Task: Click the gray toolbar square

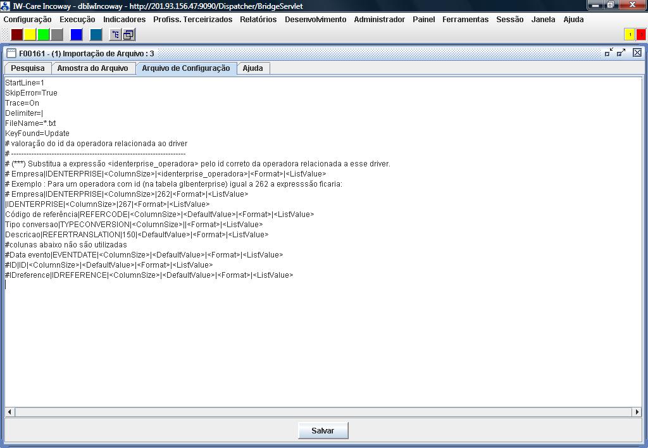Action: (x=57, y=34)
